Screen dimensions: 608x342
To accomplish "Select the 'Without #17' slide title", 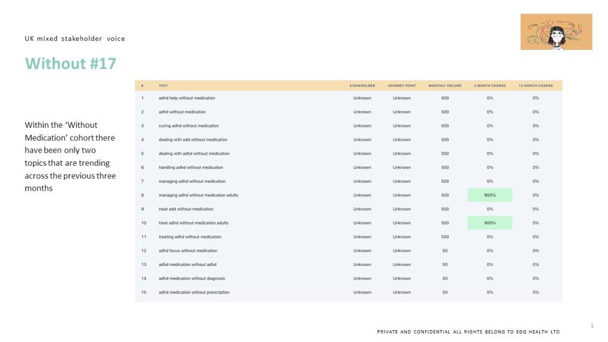I will [x=71, y=64].
